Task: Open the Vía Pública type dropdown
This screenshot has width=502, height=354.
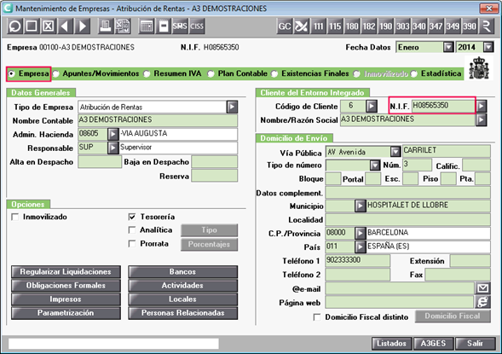Action: (x=395, y=152)
